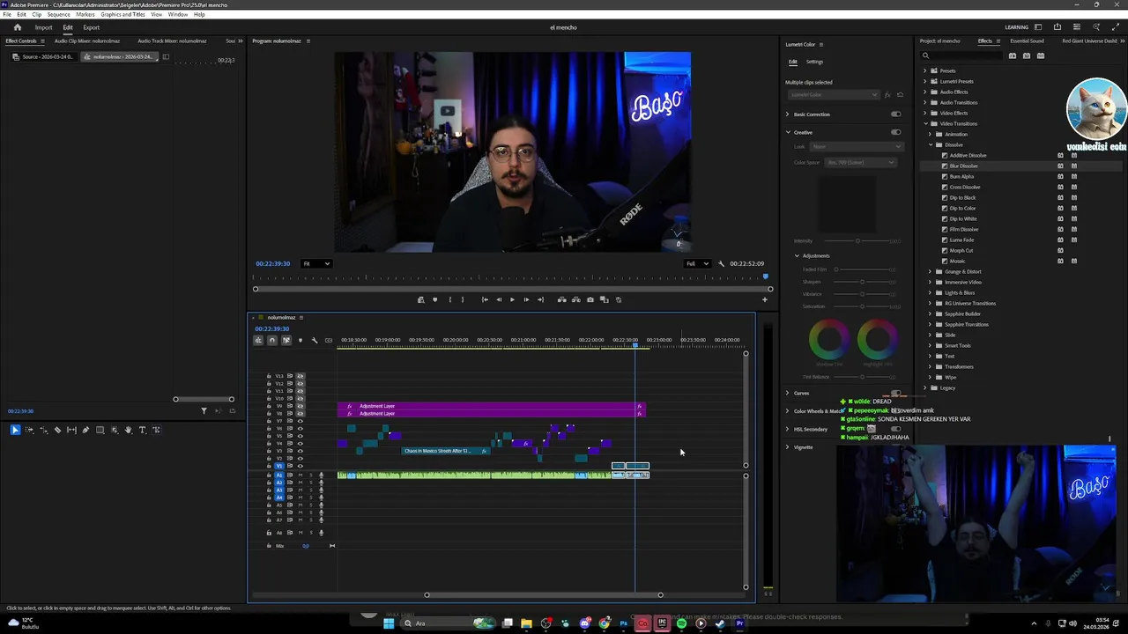Expand the Audio Effects folder
The width and height of the screenshot is (1128, 634).
point(925,92)
